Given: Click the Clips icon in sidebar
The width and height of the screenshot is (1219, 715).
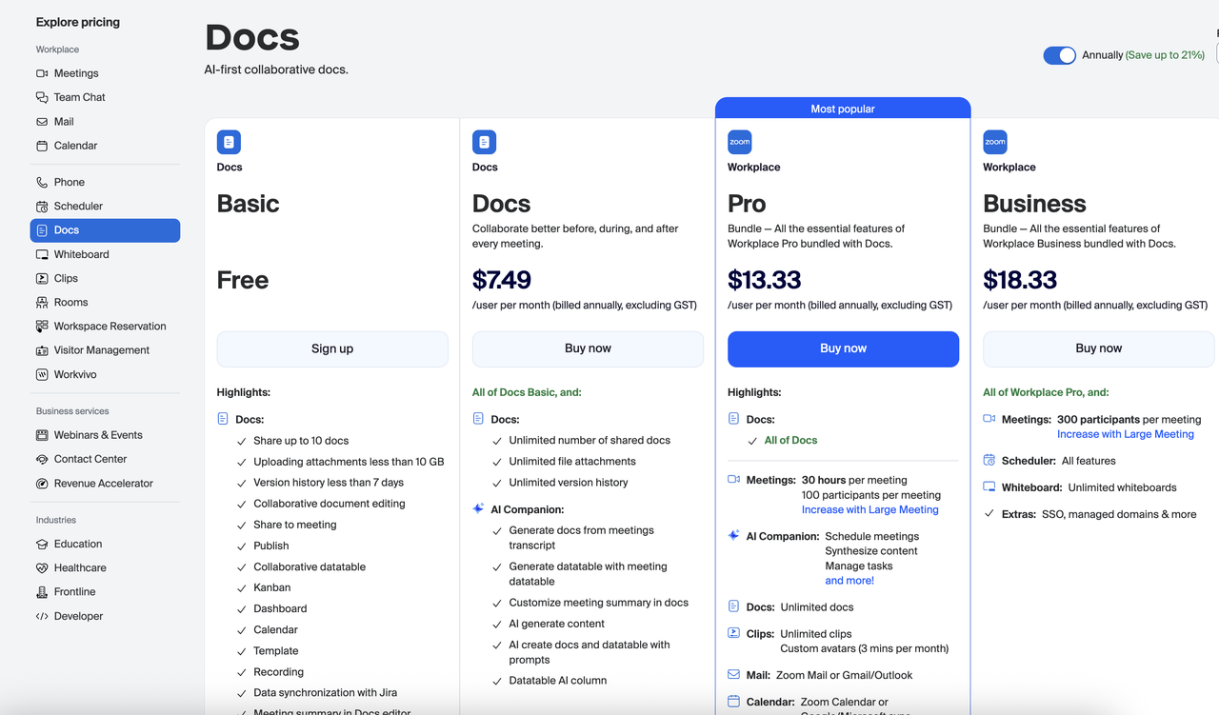Looking at the screenshot, I should [42, 278].
